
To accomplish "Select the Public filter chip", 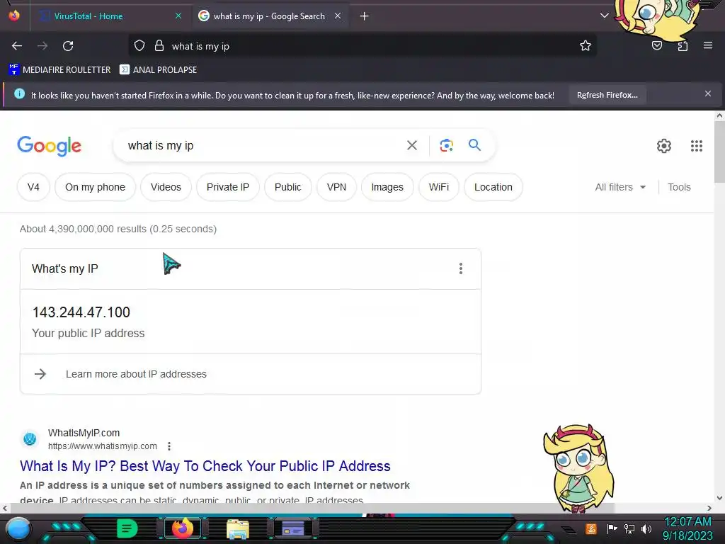I will coord(287,187).
